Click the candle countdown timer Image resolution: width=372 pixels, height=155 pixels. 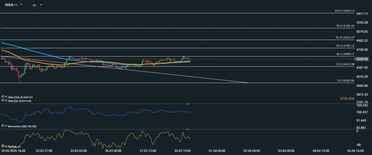coord(347,99)
